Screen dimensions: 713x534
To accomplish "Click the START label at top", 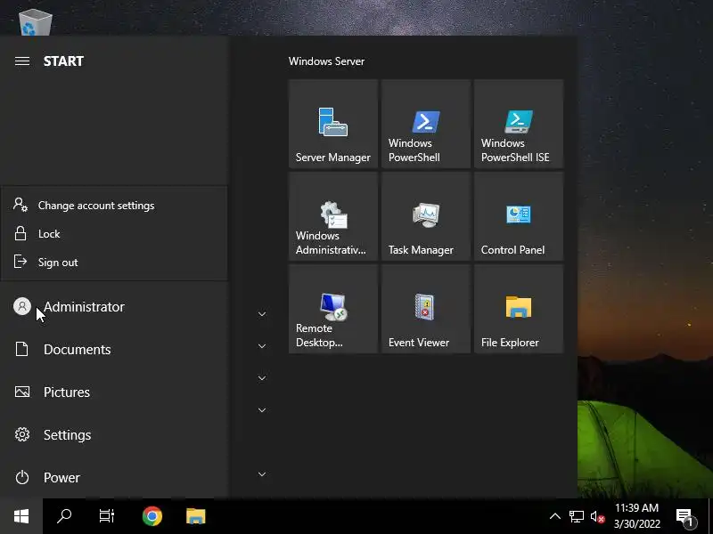I will click(63, 61).
